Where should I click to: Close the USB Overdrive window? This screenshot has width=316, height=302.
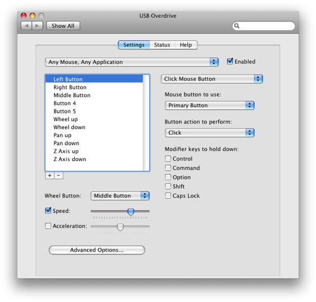24,16
